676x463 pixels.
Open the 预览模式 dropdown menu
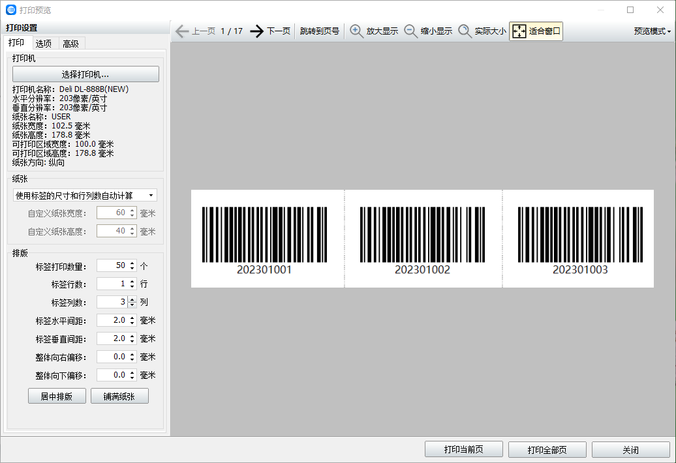click(x=653, y=31)
